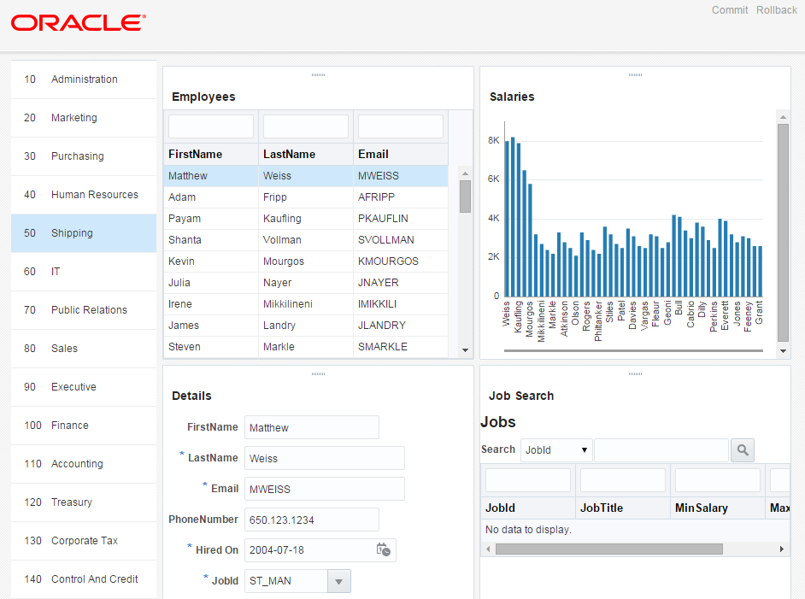Open the JobId dropdown arrow in Details
The height and width of the screenshot is (599, 805).
pyautogui.click(x=339, y=581)
